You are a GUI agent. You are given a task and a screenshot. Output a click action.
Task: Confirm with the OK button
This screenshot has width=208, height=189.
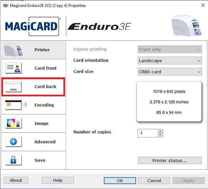coord(120,180)
